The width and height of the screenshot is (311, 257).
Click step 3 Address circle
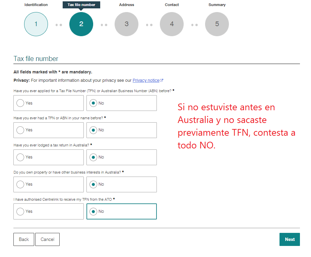(126, 24)
